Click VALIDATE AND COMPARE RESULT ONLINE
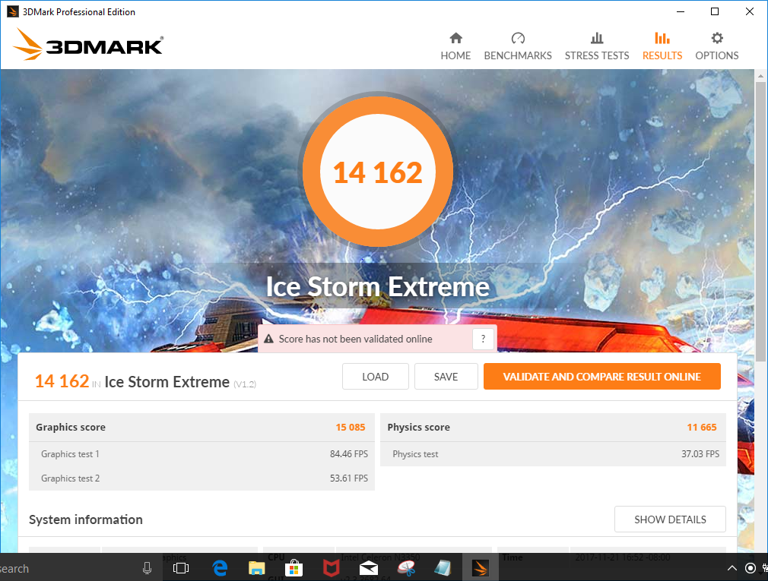 coord(602,377)
